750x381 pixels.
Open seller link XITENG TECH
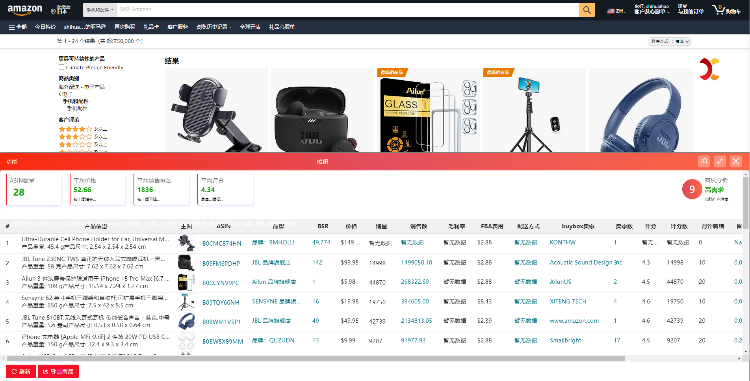[568, 301]
